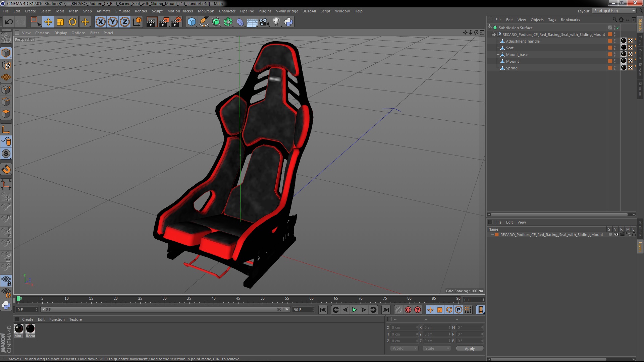This screenshot has height=362, width=644.
Task: Open Edit Render Settings icon
Action: [x=176, y=22]
